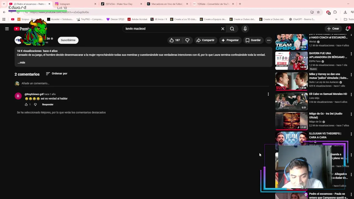Open the R avatar of the commenter
The height and width of the screenshot is (199, 354).
(18, 96)
